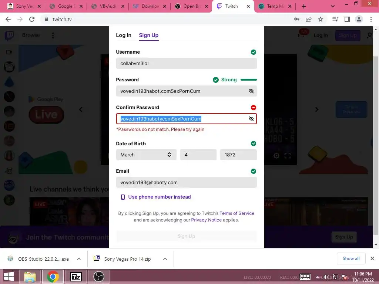Click the dialog Sign Up button
Screen dimensions: 379x284
tap(187, 236)
